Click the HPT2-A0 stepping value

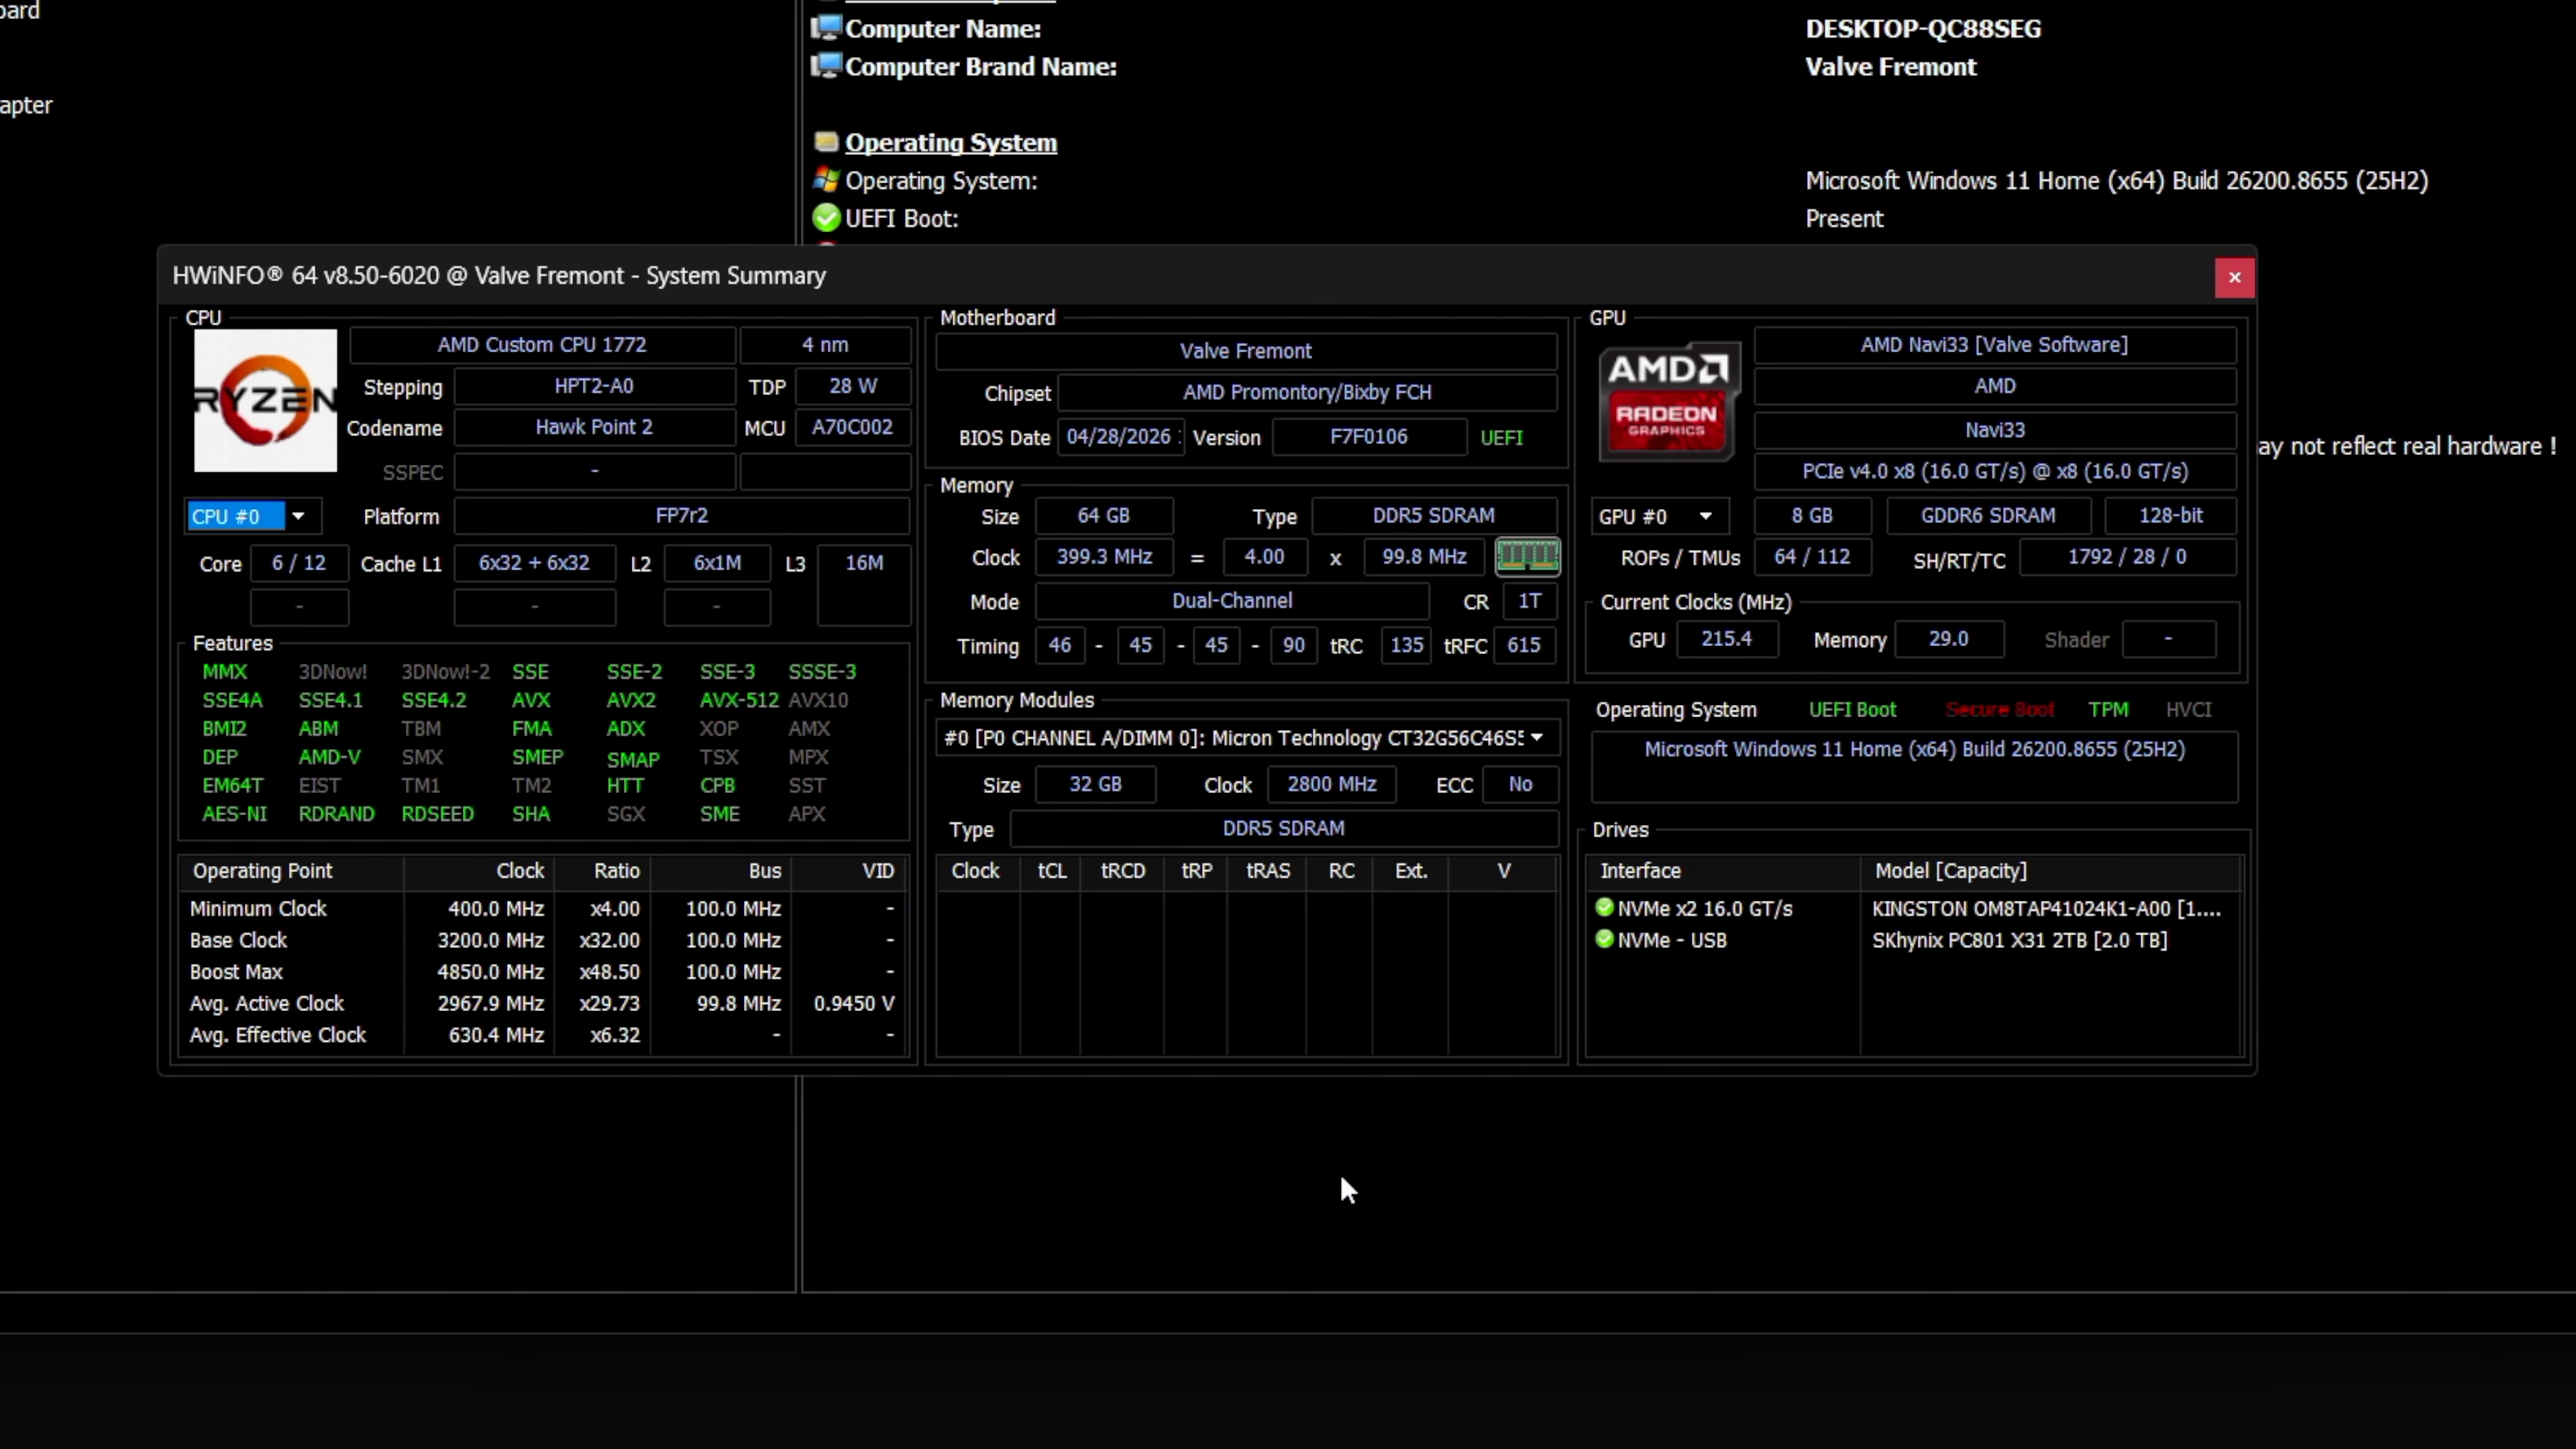click(594, 386)
